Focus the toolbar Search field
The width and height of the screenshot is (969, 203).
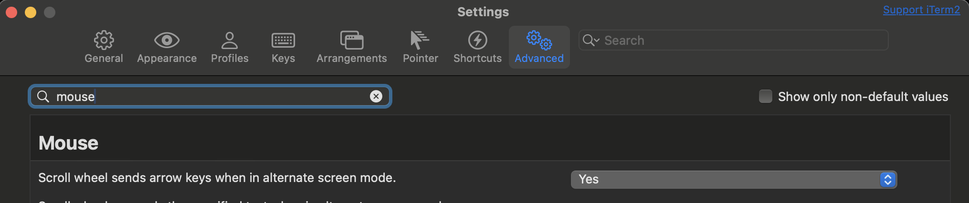tap(740, 41)
